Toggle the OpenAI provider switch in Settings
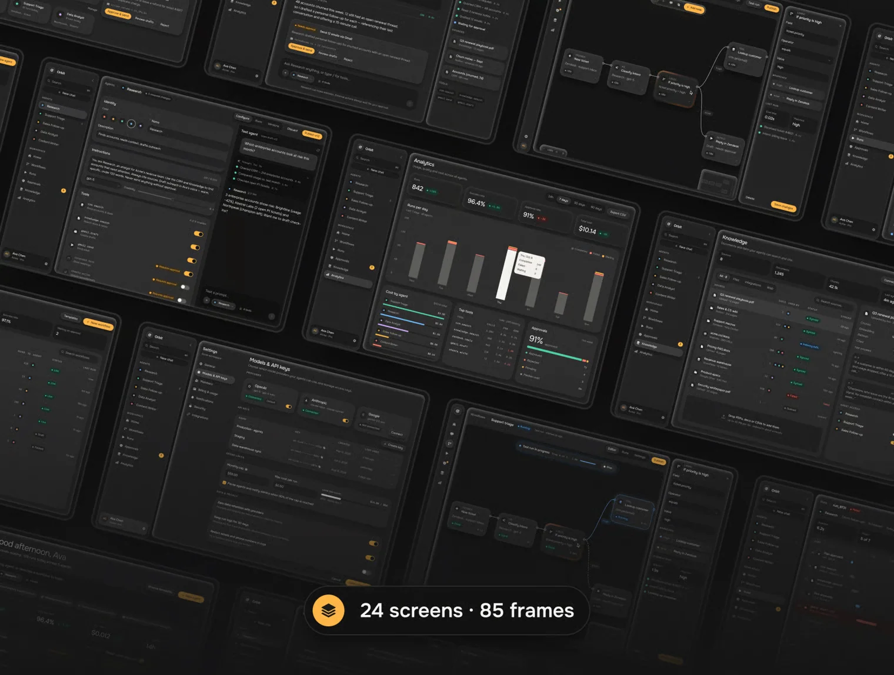The width and height of the screenshot is (894, 675). tap(289, 406)
